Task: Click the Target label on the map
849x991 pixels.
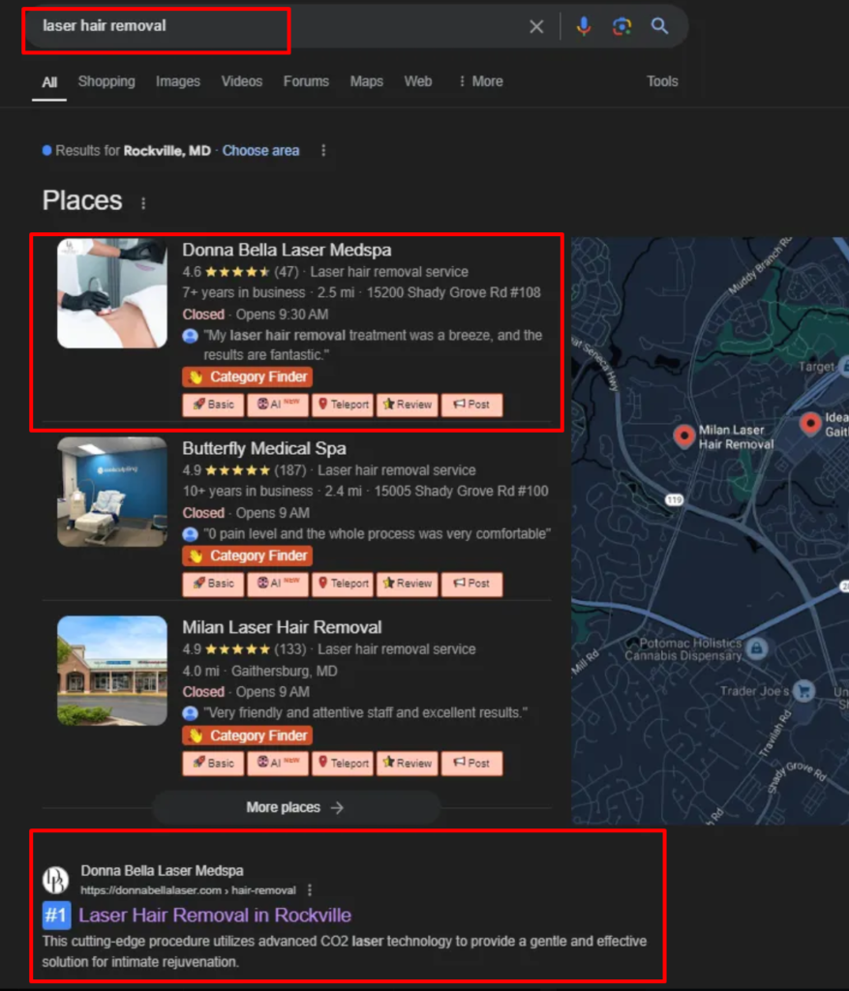Action: point(816,367)
